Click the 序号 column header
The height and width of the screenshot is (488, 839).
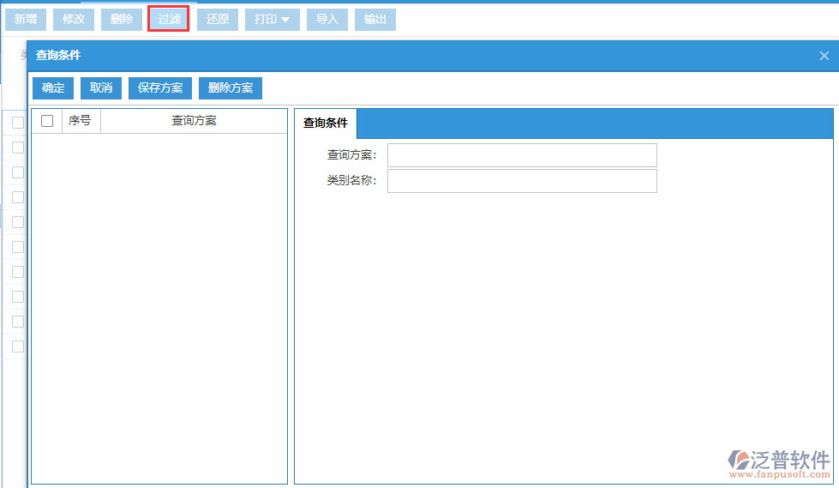tap(80, 121)
